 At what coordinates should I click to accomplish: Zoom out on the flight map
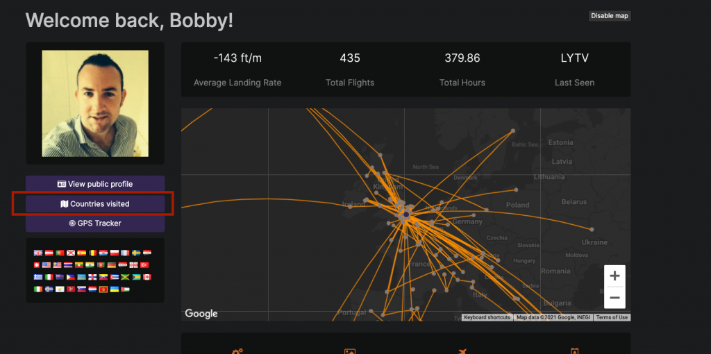pyautogui.click(x=614, y=297)
